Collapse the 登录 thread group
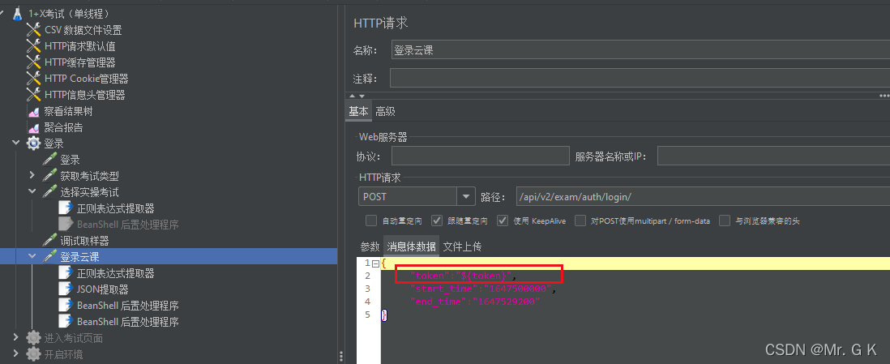890x364 pixels. pyautogui.click(x=16, y=143)
